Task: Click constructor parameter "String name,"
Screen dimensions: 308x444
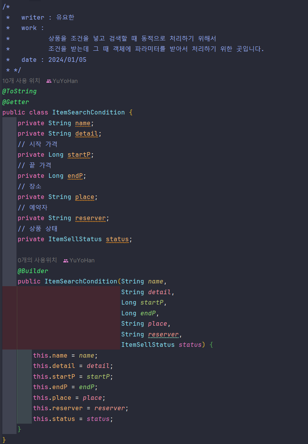Action: [144, 282]
